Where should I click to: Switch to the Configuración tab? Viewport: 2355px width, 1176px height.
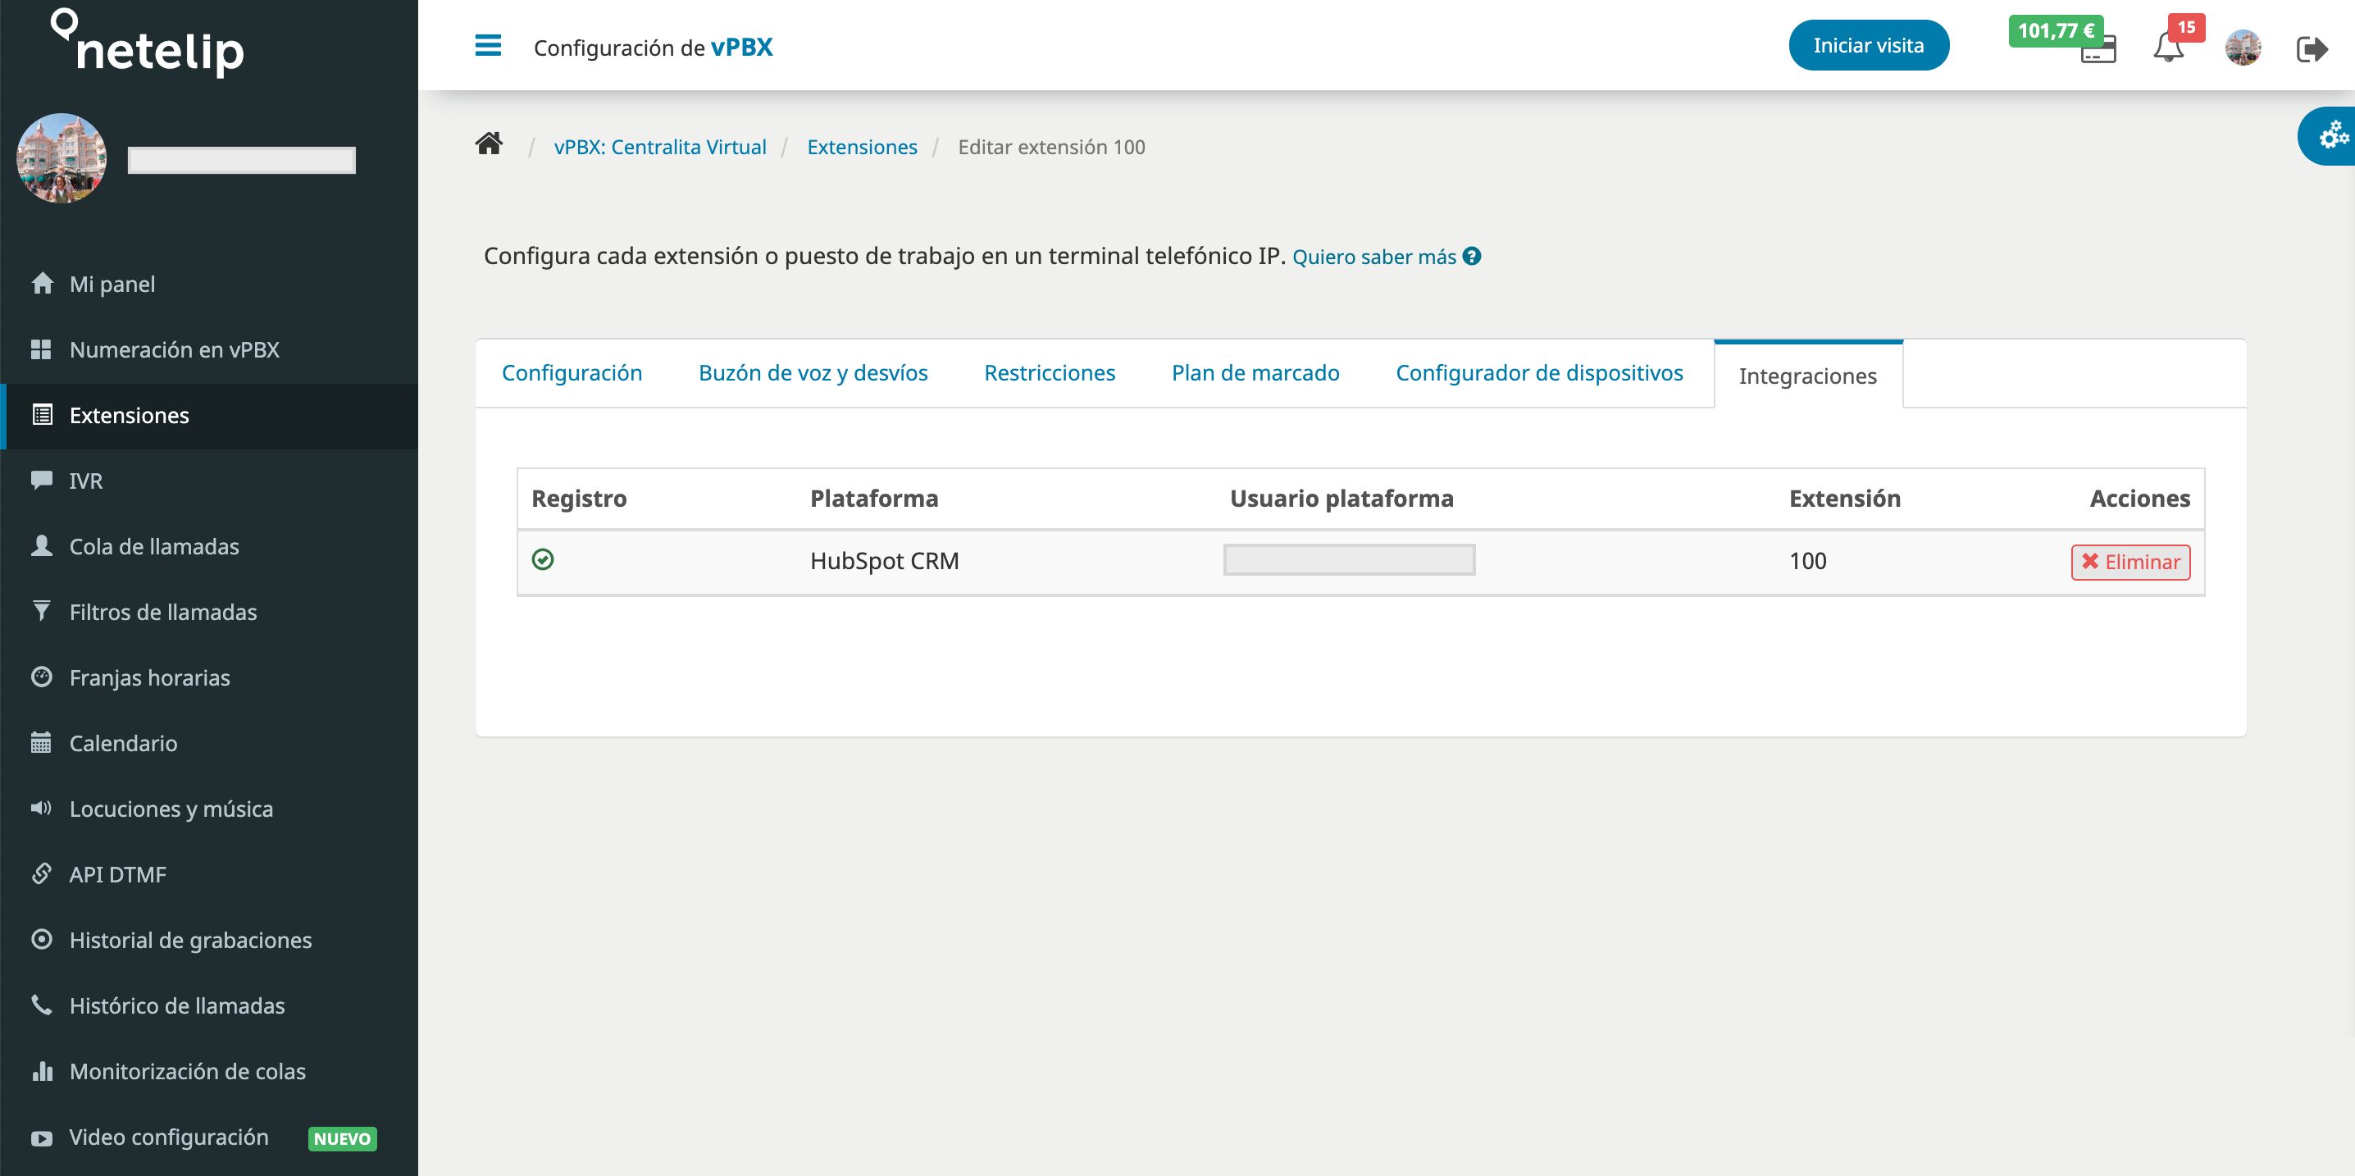point(572,371)
